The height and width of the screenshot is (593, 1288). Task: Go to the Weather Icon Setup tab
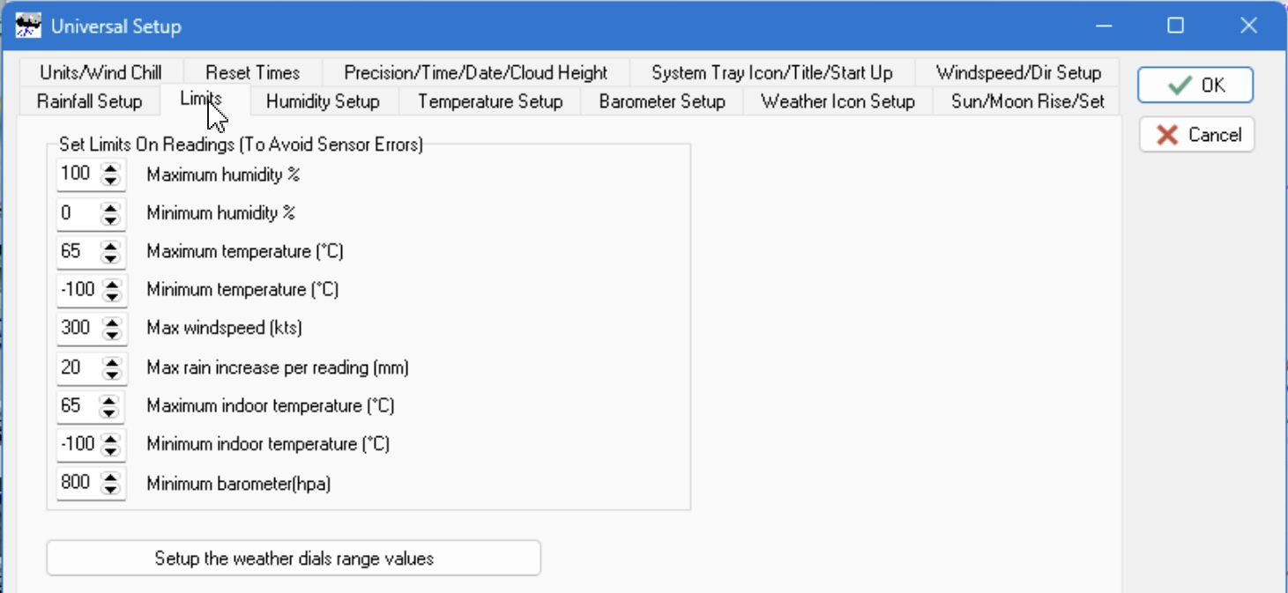838,101
